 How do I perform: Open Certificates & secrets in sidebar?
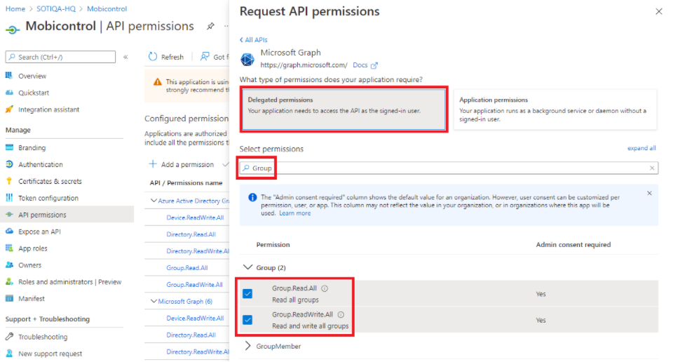point(50,182)
